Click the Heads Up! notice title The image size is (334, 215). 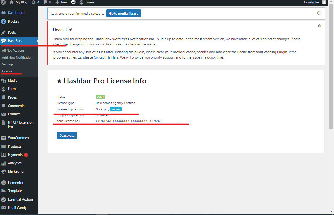pyautogui.click(x=62, y=30)
